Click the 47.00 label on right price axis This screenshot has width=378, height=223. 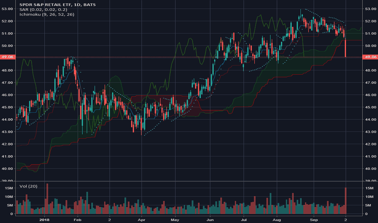point(371,83)
